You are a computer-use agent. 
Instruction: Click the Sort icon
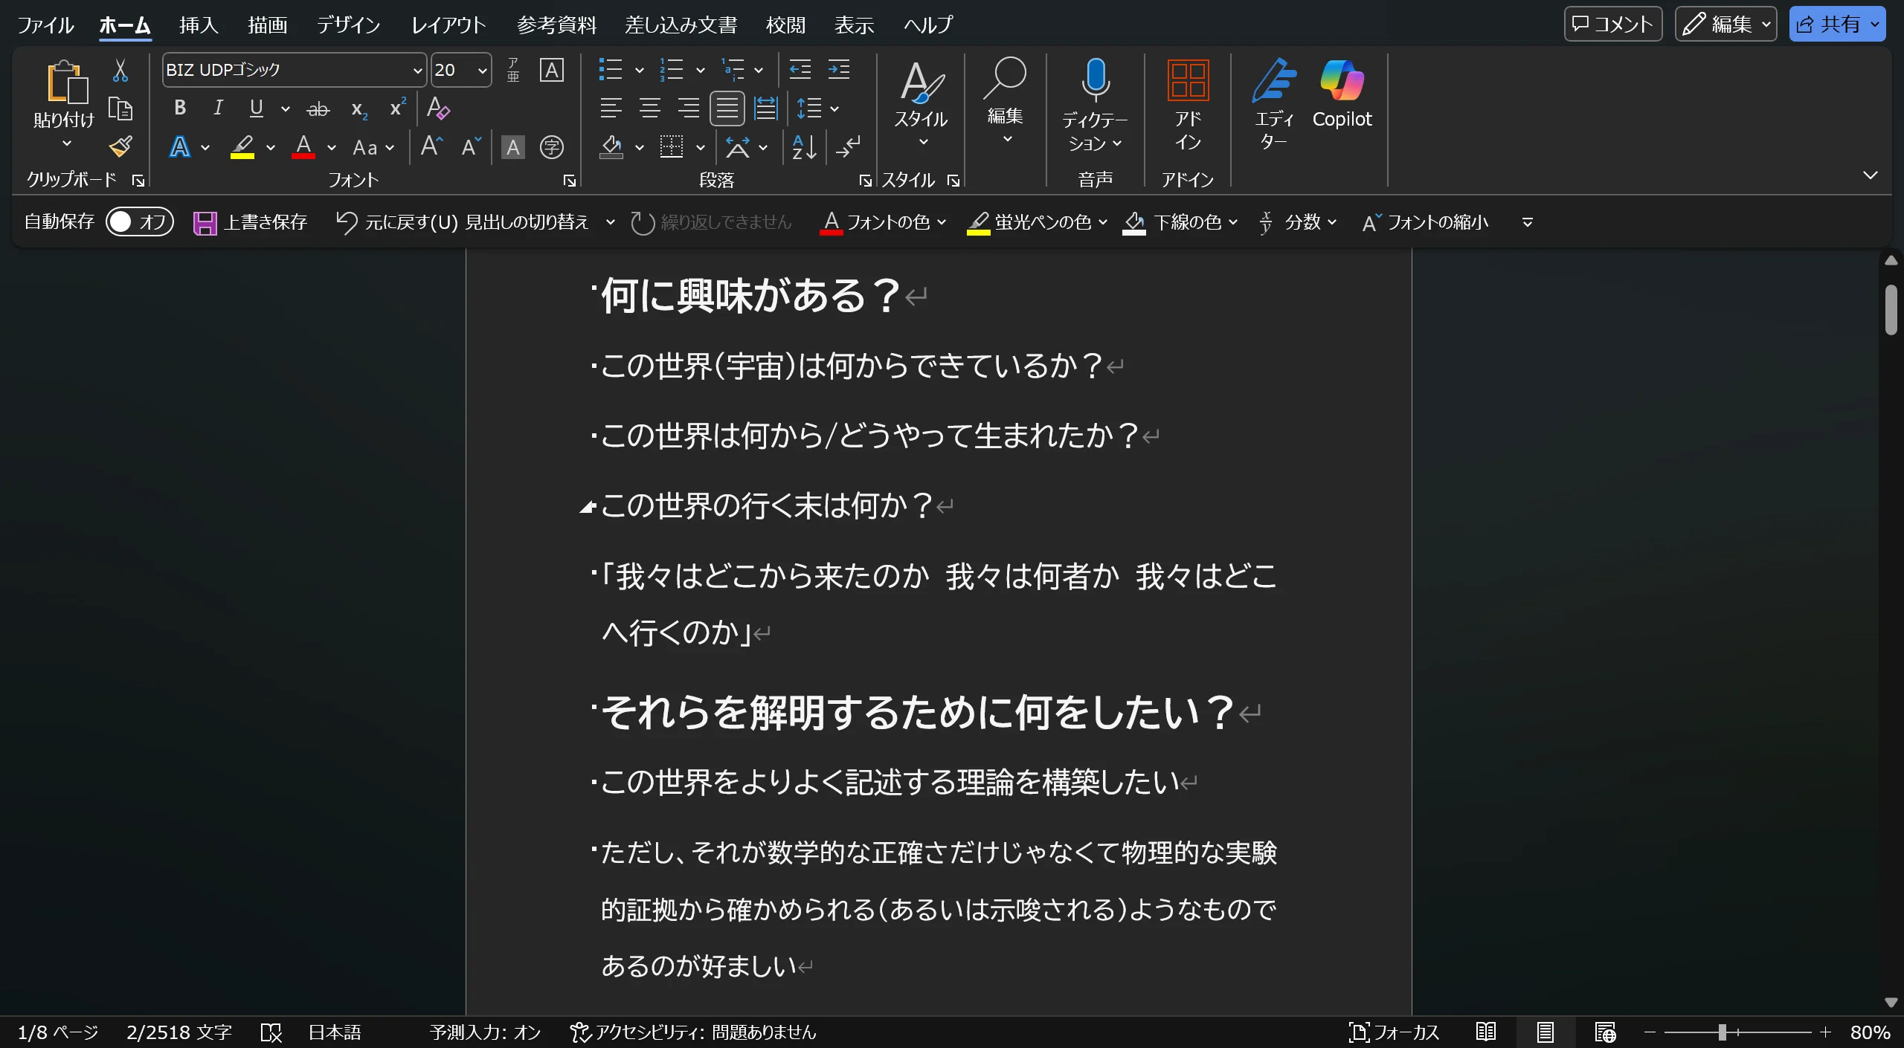[804, 147]
